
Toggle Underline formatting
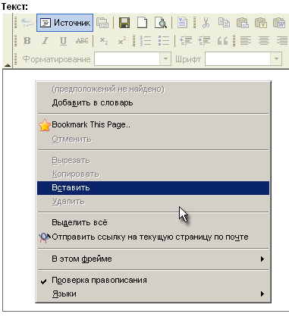[63, 41]
